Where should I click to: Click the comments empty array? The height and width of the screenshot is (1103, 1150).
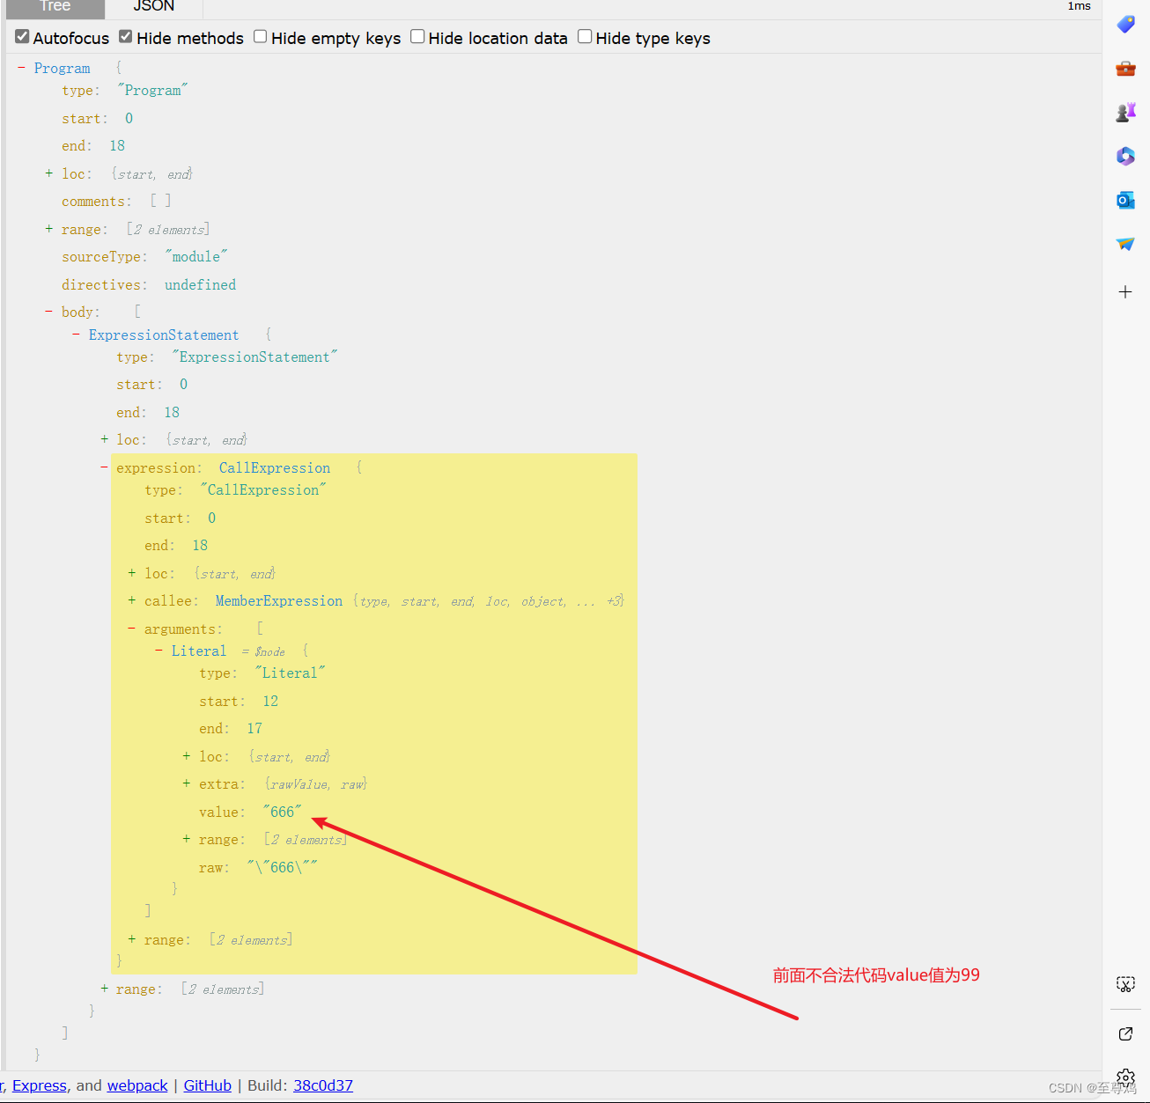pyautogui.click(x=160, y=201)
